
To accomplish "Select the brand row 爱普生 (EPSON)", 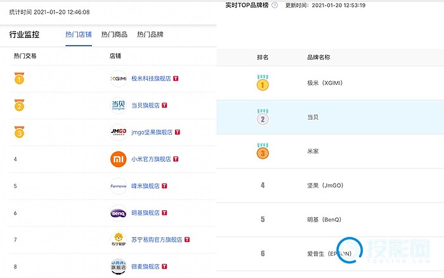I will click(x=330, y=254).
